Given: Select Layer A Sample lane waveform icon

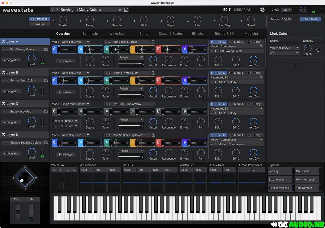Looking at the screenshot, I should click(x=81, y=49).
